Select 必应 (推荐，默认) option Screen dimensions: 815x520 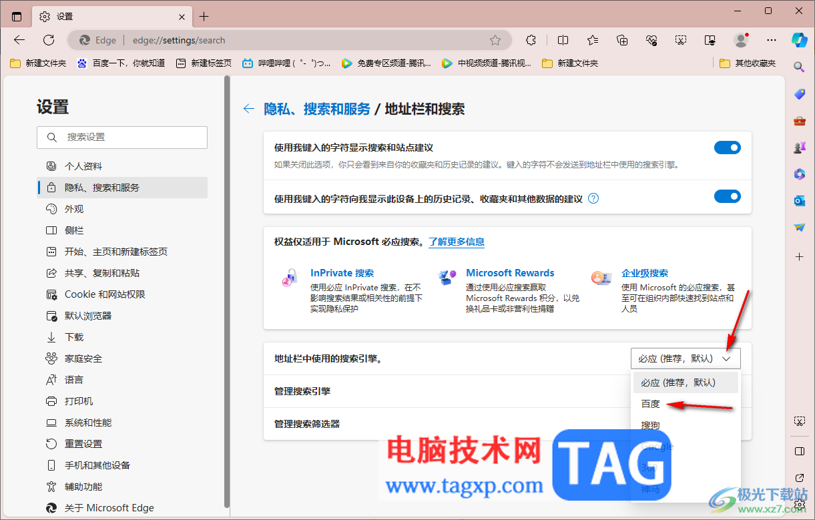coord(686,382)
